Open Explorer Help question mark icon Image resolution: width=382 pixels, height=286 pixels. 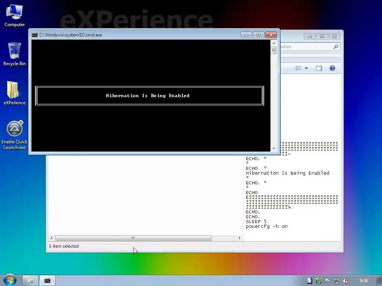click(x=332, y=68)
